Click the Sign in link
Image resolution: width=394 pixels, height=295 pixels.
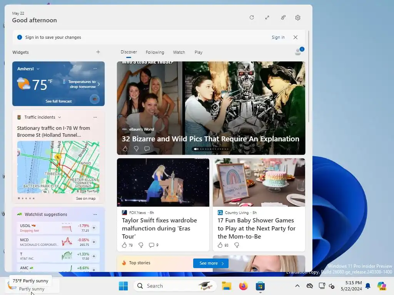tap(278, 37)
